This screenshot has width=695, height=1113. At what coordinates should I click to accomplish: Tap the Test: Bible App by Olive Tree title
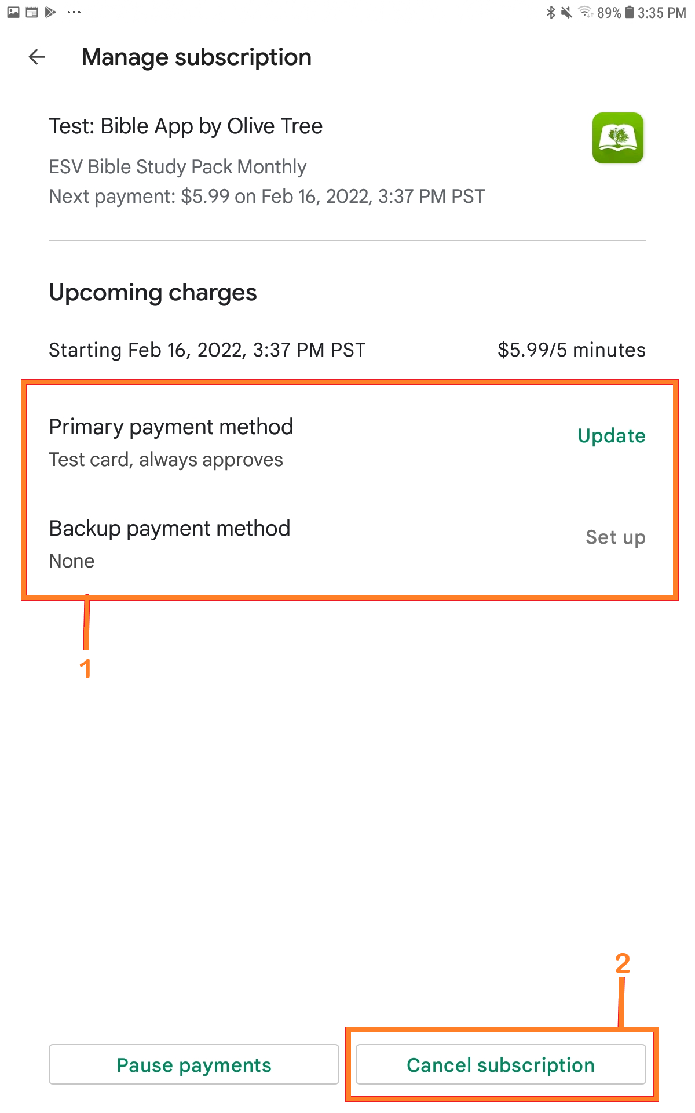185,126
